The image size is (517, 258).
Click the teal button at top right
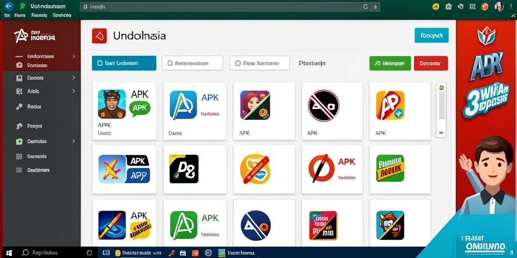[x=432, y=35]
